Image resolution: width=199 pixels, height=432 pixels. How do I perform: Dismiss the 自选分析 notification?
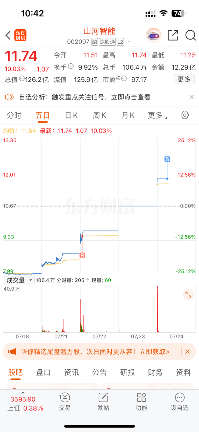191,97
